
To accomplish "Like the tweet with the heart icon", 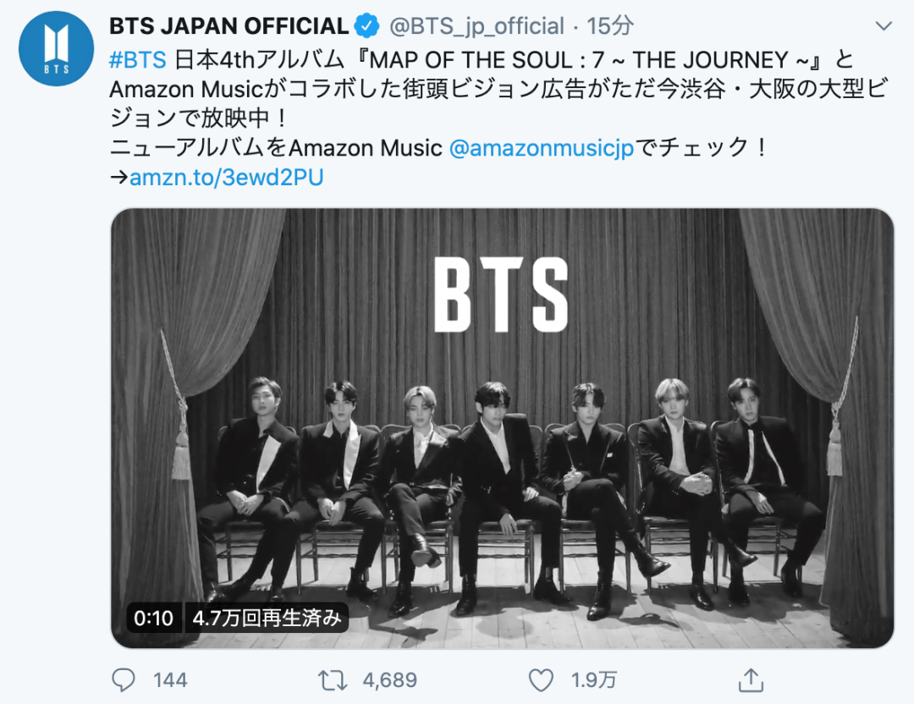I will 540,679.
